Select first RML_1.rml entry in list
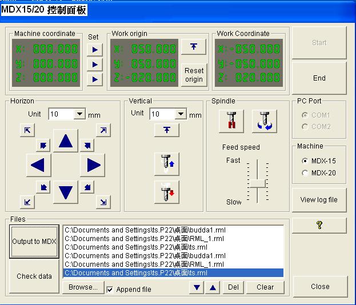The image size is (356, 305). click(x=173, y=239)
